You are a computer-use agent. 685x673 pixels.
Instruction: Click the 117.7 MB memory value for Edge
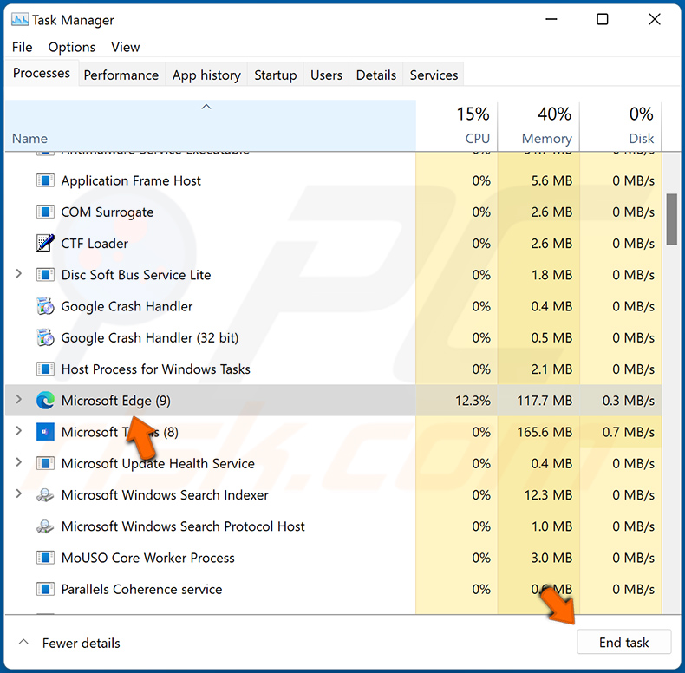click(x=545, y=401)
